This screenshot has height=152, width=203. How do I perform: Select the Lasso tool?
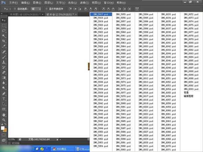point(4,30)
